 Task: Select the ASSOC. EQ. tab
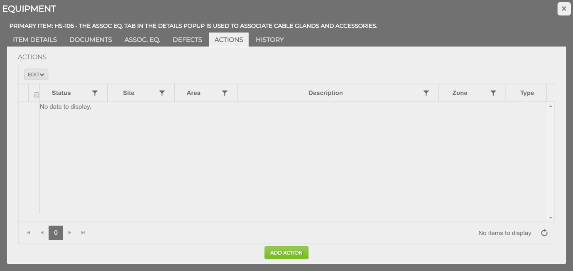tap(142, 39)
